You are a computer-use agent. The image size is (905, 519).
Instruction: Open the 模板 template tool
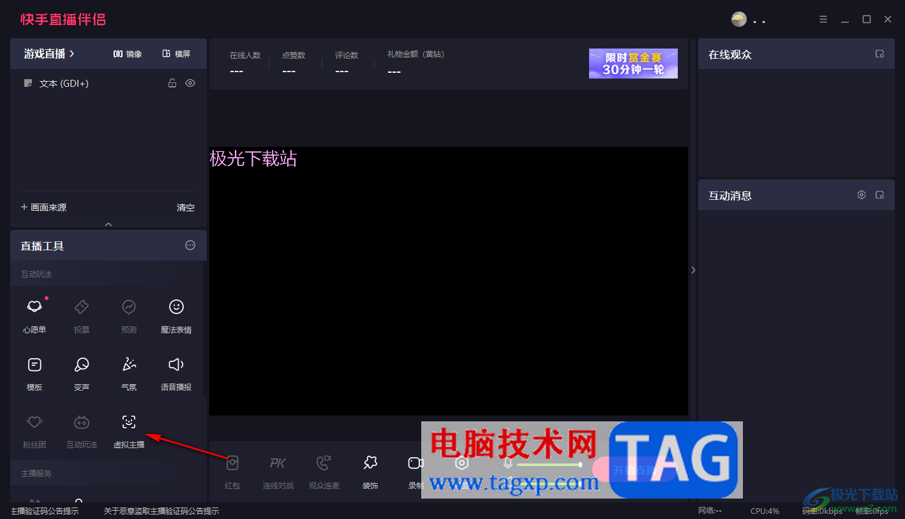click(34, 373)
